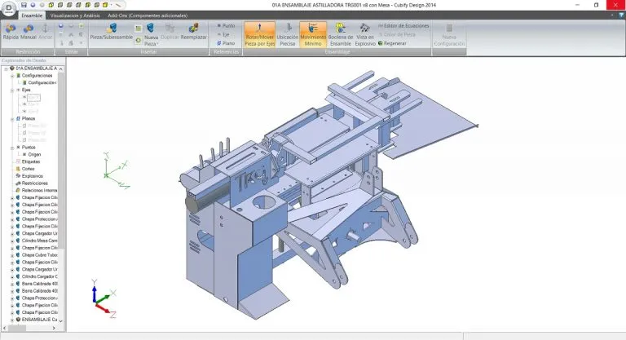
Task: Open the Add-Ons ribbon tab
Action: click(x=148, y=15)
